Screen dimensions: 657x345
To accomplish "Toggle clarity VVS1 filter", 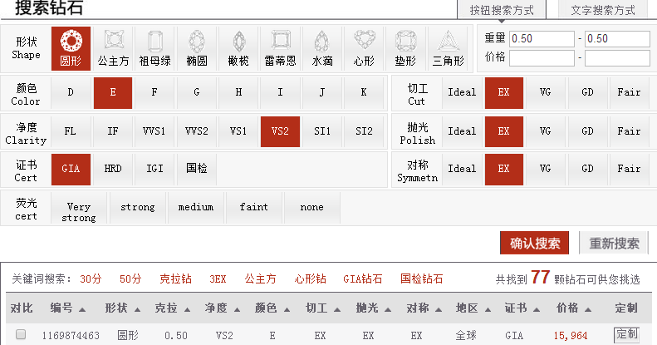I will tap(154, 131).
